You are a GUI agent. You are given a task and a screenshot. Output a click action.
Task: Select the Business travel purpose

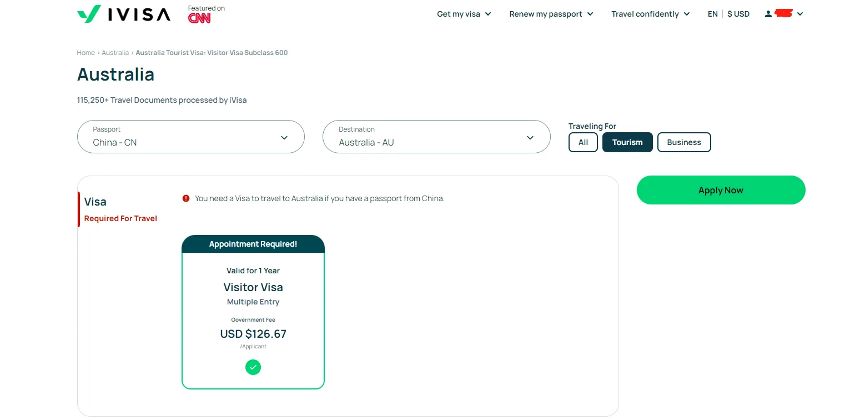[684, 142]
